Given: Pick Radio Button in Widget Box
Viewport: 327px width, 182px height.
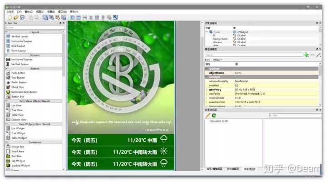Looking at the screenshot, I should [19, 82].
